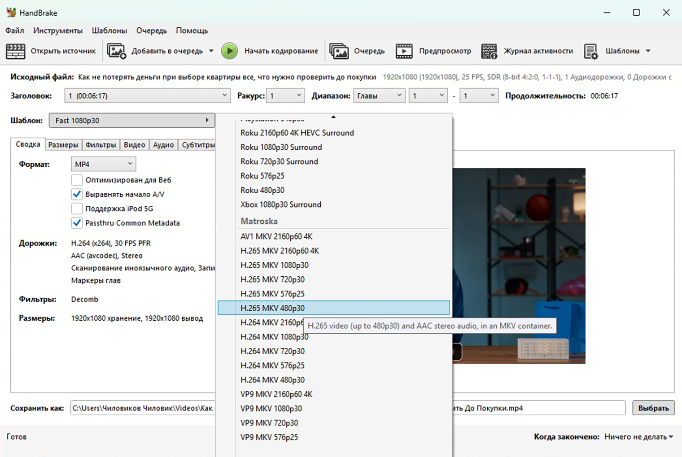The height and width of the screenshot is (457, 682).
Task: Switch to the Фильтры tab
Action: click(x=101, y=144)
